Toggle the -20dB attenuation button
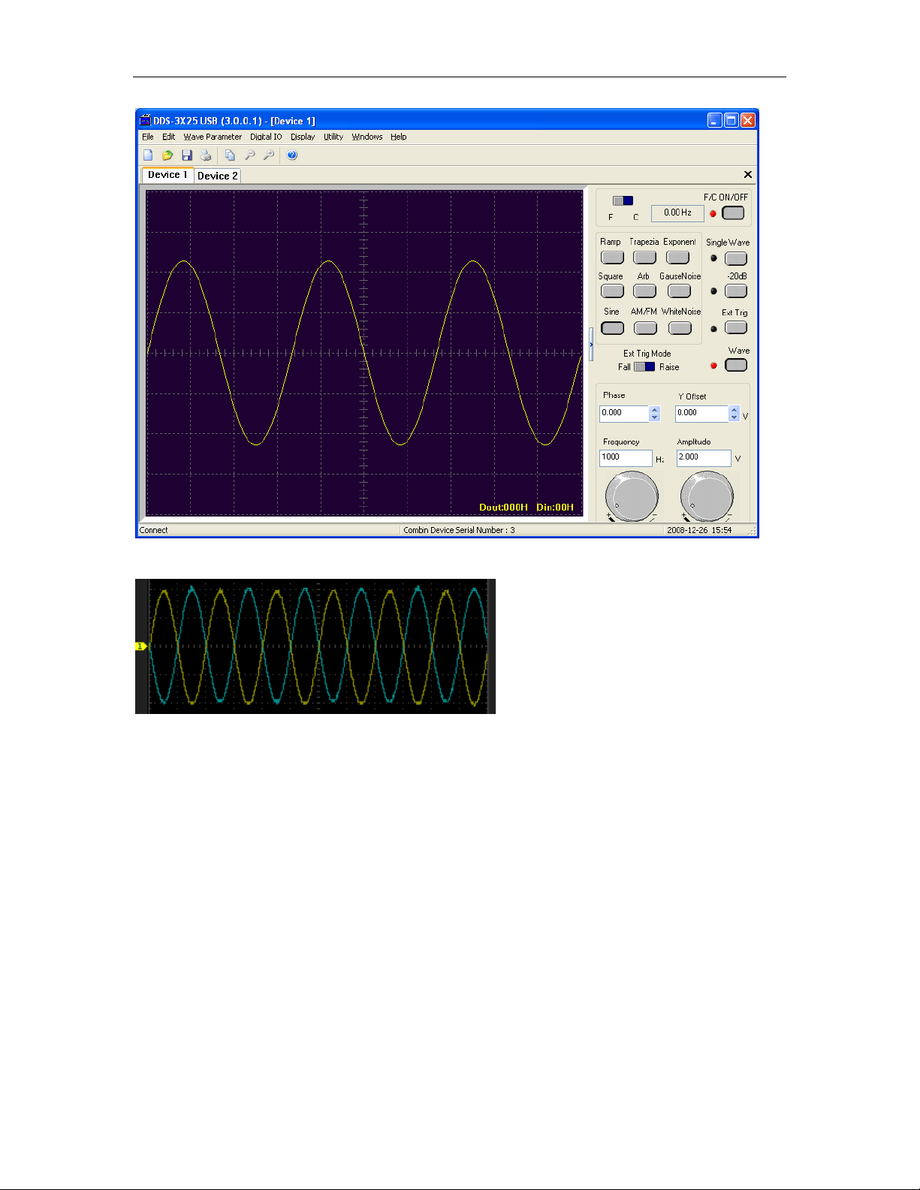 [736, 291]
